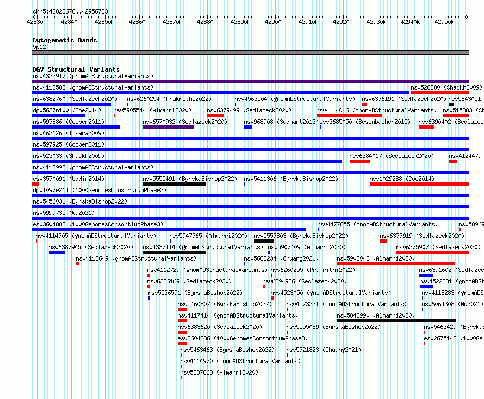The height and width of the screenshot is (399, 484).
Task: Select black bar under nsv5555491
Action: tap(174, 184)
